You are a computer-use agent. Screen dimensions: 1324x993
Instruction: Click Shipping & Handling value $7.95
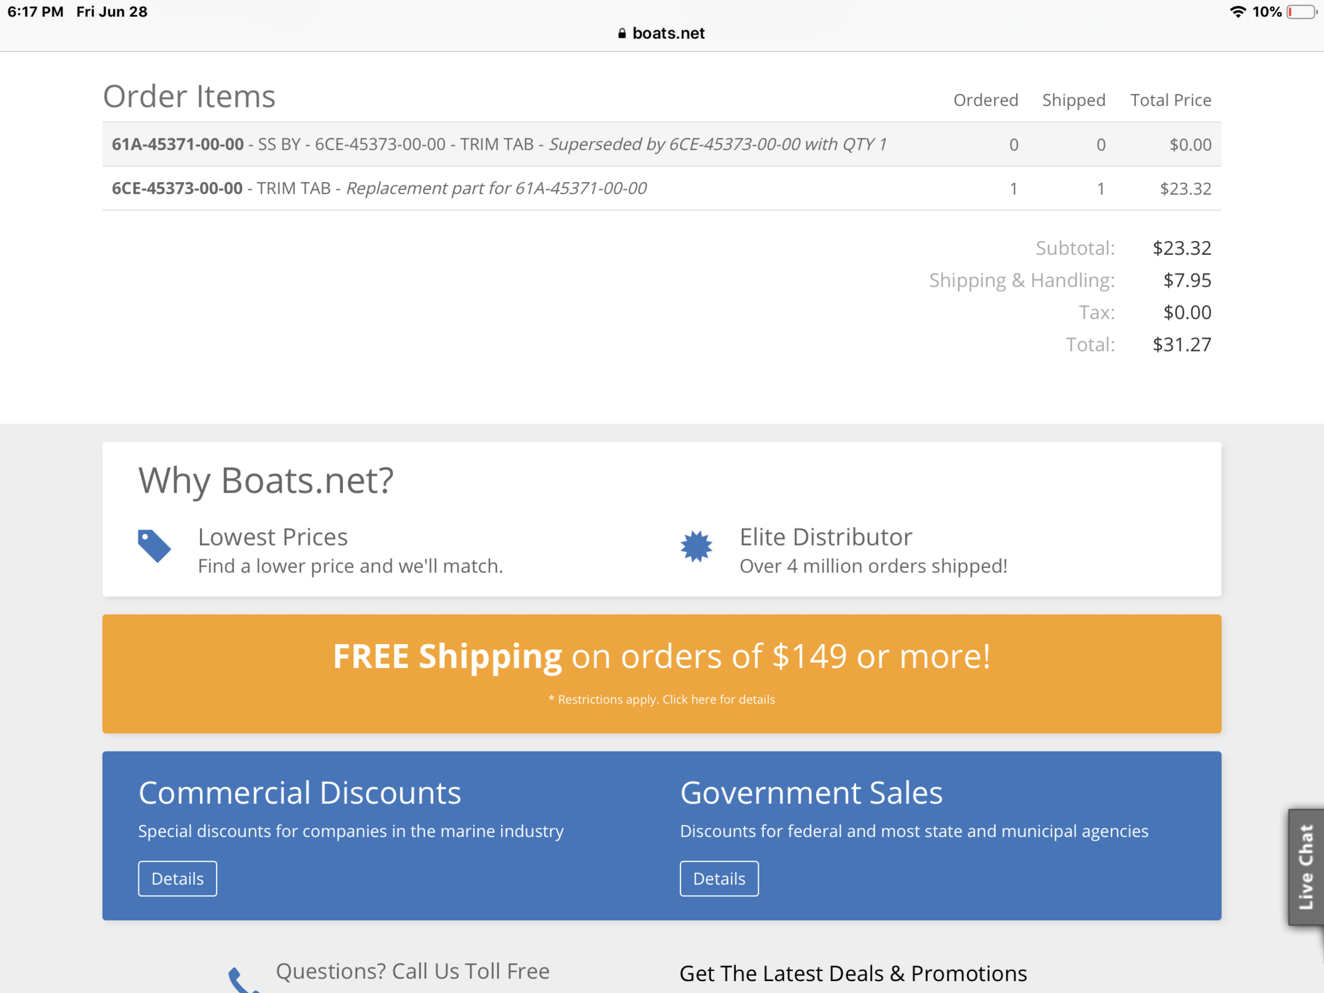coord(1188,281)
